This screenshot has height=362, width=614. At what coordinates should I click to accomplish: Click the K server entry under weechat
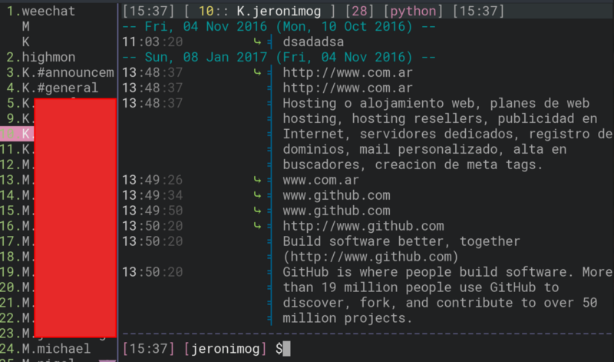26,42
